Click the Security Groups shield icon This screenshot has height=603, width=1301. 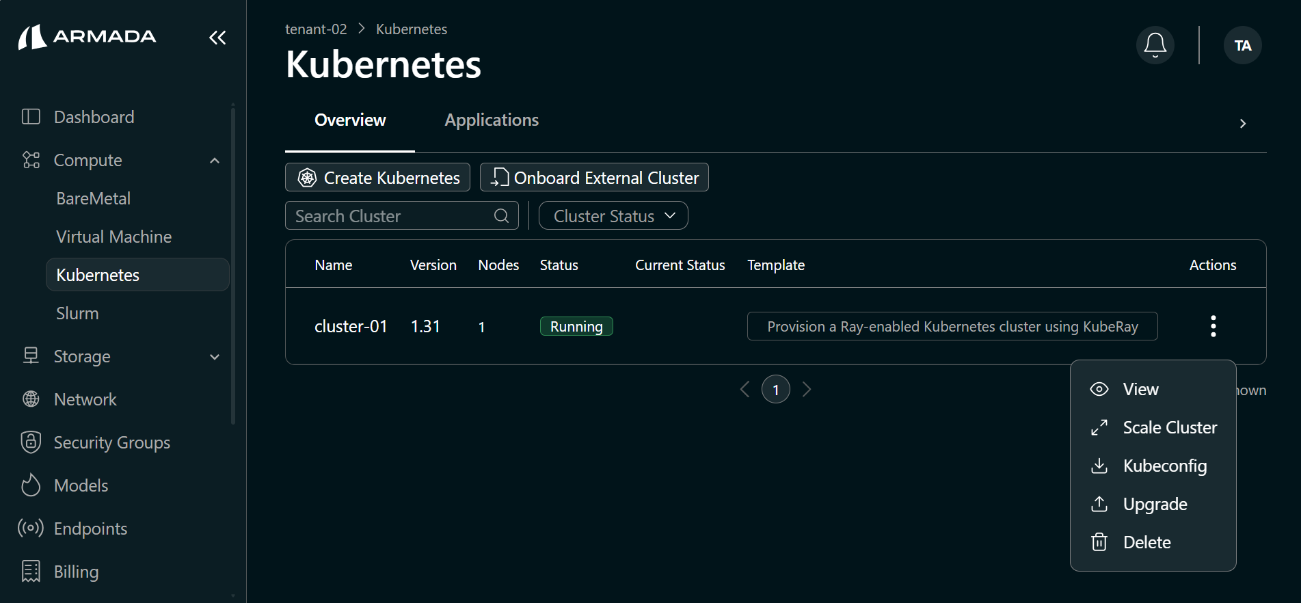coord(31,442)
